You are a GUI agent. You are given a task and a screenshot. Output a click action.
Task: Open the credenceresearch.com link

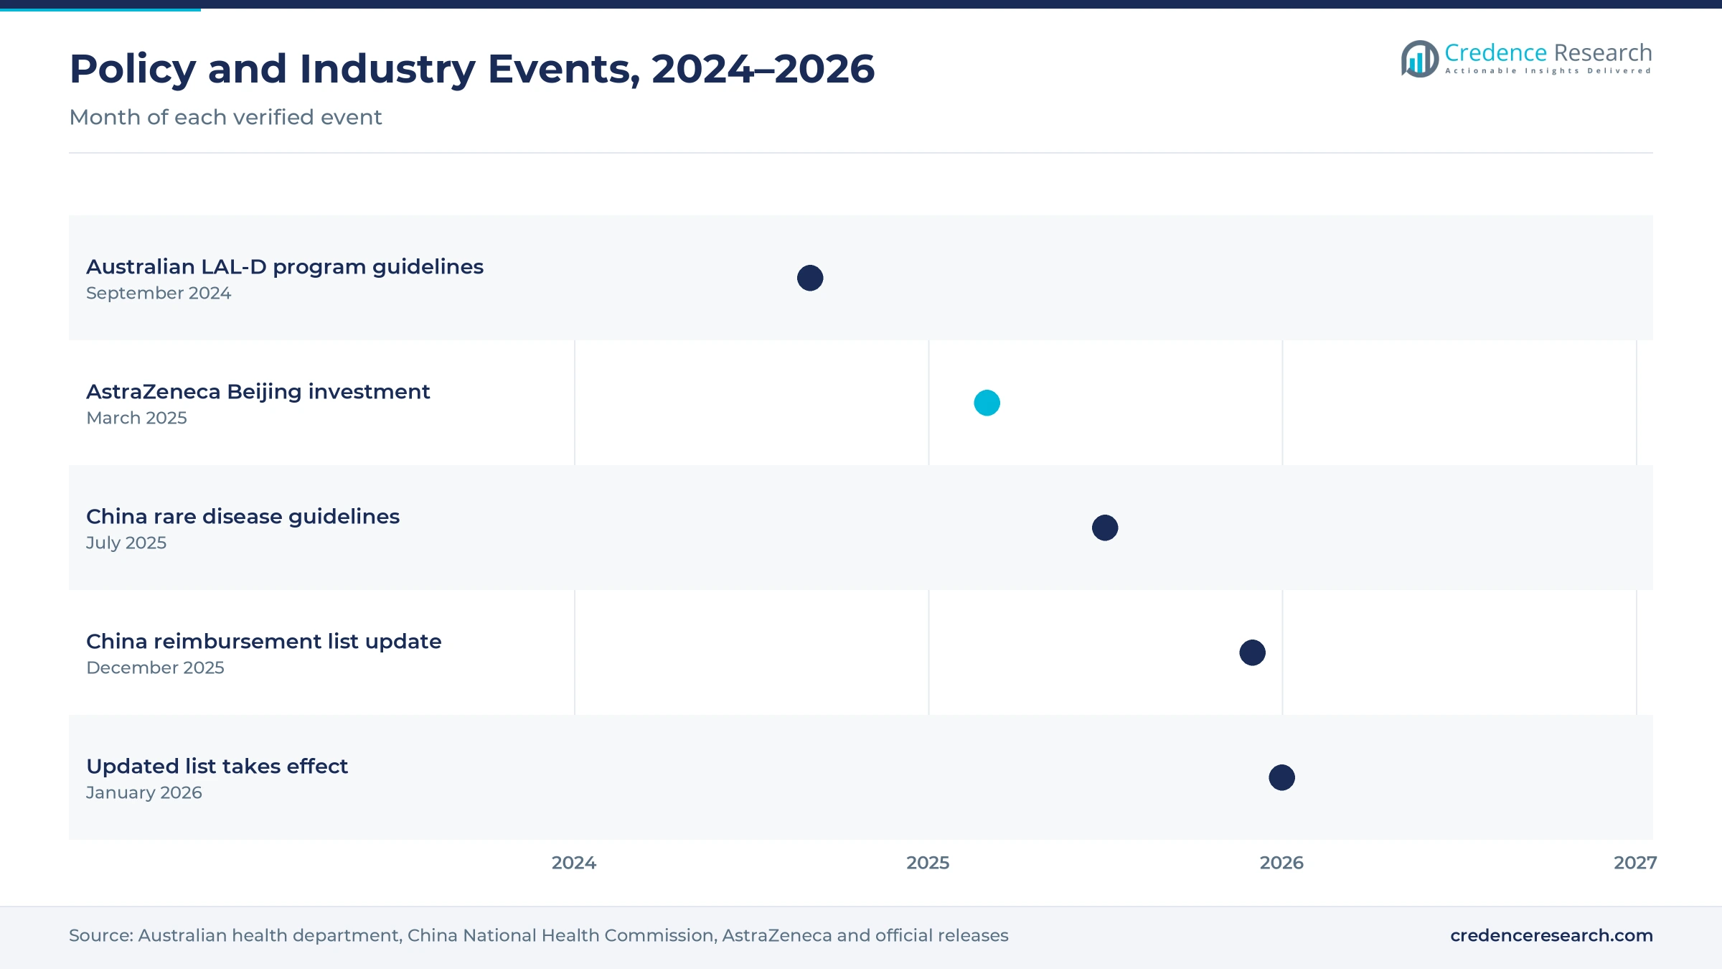coord(1551,935)
